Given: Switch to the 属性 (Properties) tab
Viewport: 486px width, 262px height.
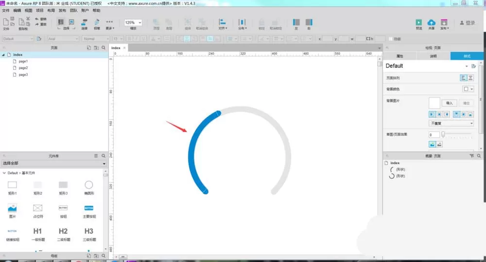Looking at the screenshot, I should pos(400,56).
